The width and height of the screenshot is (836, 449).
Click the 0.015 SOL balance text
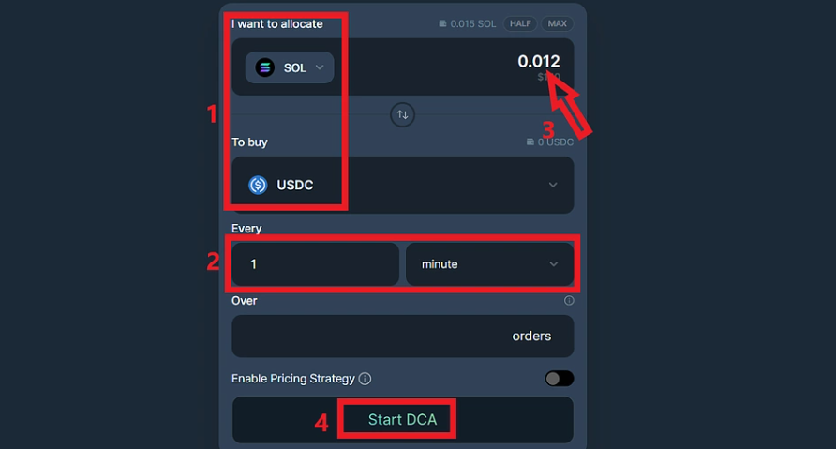473,24
